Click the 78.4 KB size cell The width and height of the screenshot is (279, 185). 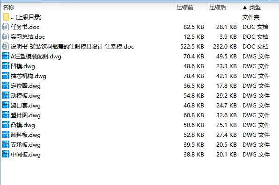(194, 76)
